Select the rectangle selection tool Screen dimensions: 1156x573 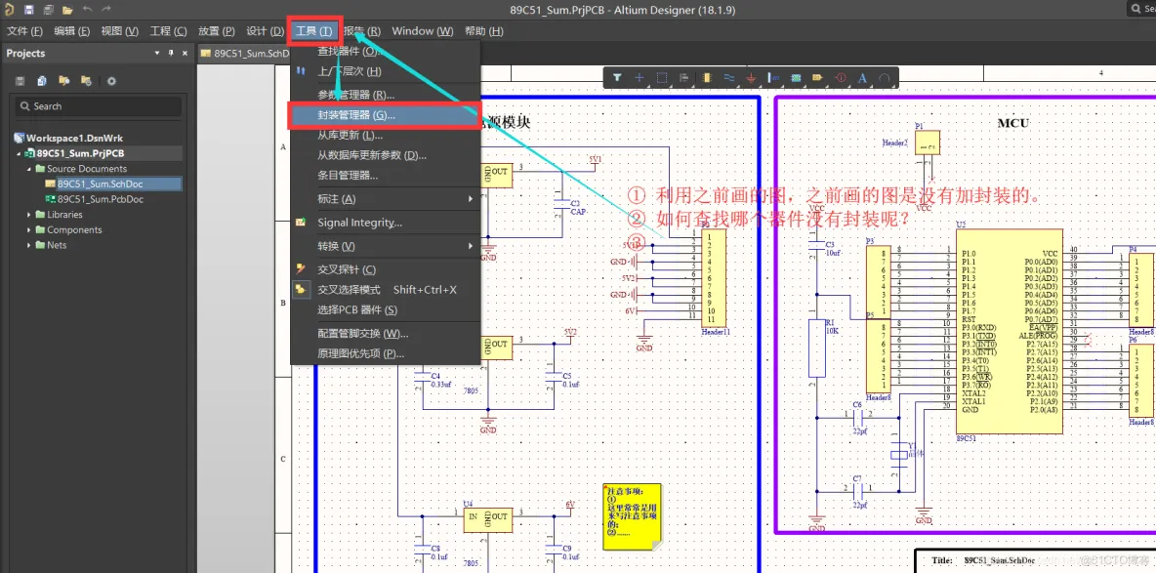point(661,77)
